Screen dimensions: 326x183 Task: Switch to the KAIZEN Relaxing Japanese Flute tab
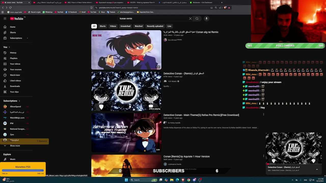coord(141,3)
